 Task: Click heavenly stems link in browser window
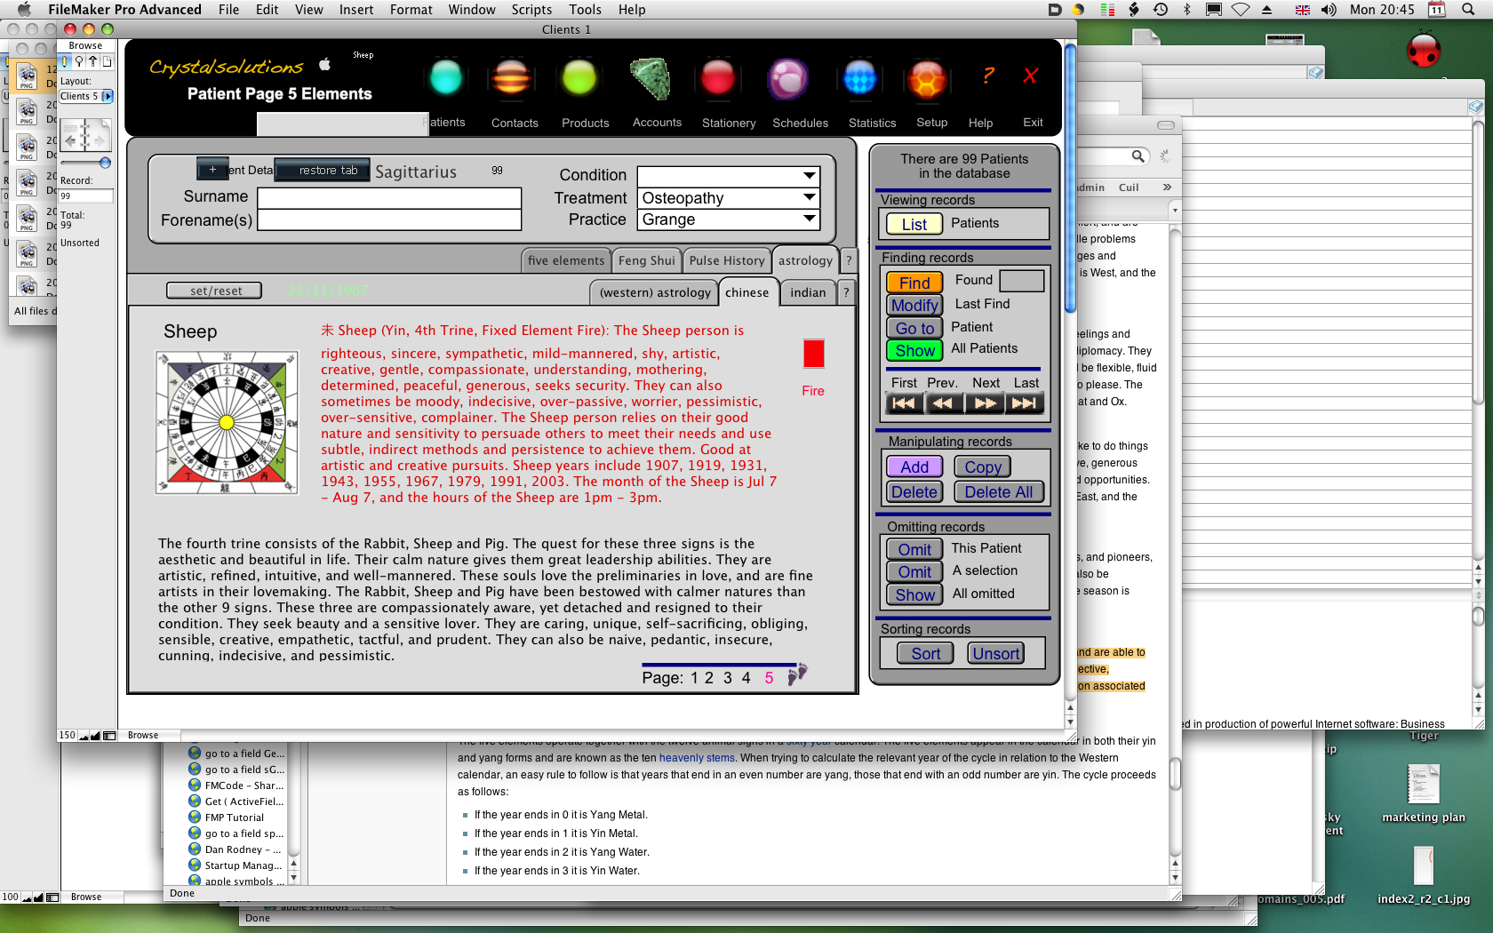point(697,758)
